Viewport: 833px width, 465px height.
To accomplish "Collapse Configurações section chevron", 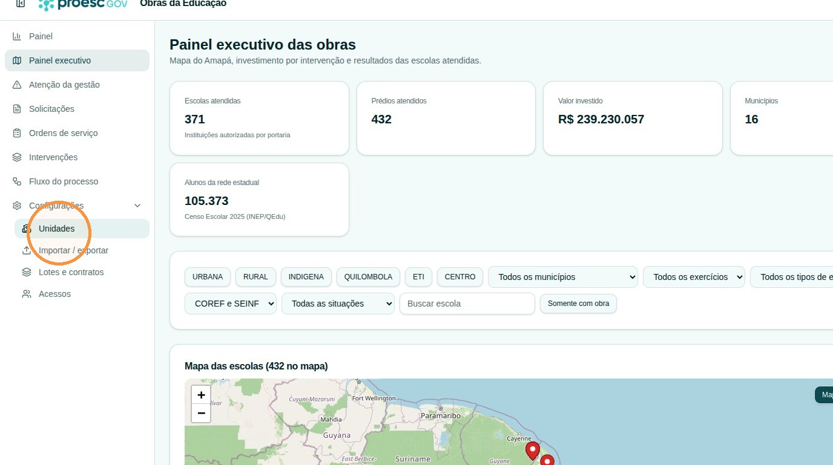I will coord(137,206).
